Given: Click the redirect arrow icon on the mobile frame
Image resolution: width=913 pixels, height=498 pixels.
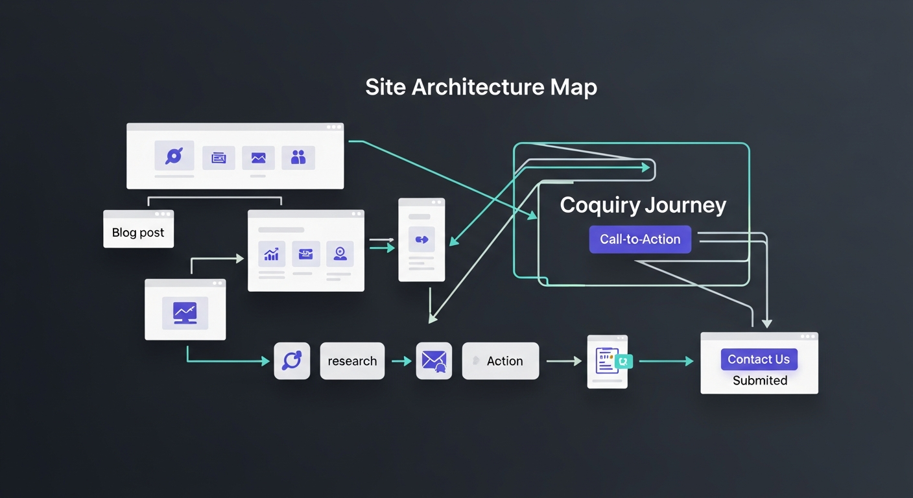Looking at the screenshot, I should click(421, 239).
